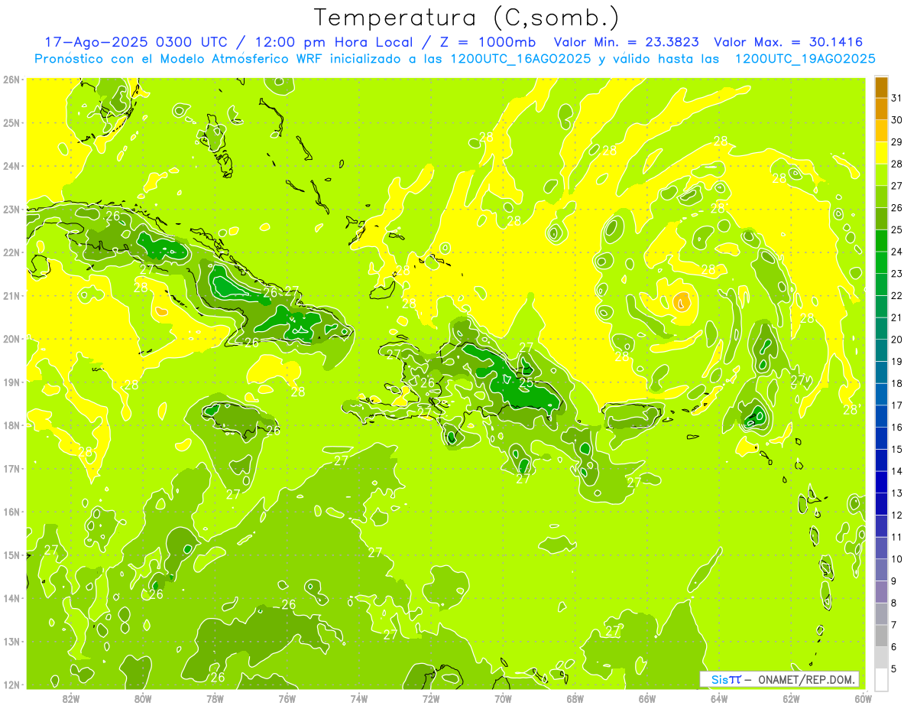Click the color bar value 31
917x709 pixels.
pos(897,97)
